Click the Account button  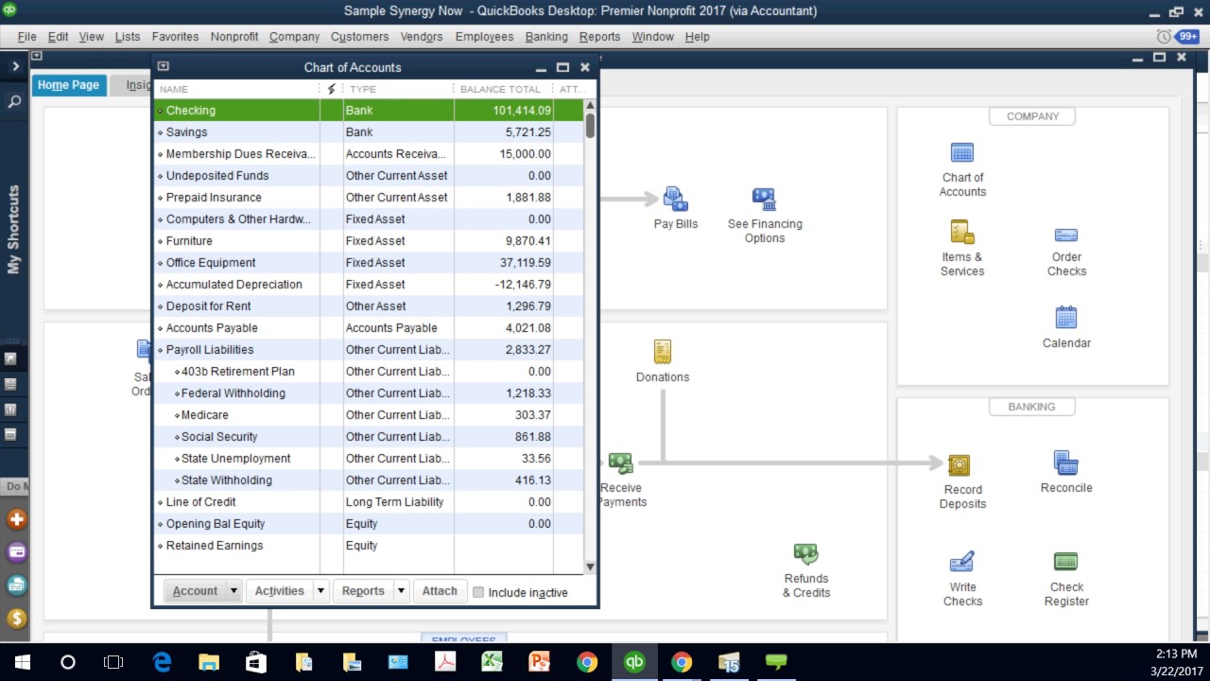(x=195, y=591)
